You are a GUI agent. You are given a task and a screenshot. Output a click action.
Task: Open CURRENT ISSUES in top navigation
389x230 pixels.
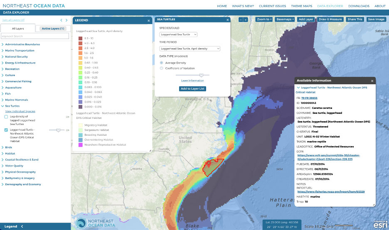coord(272,6)
